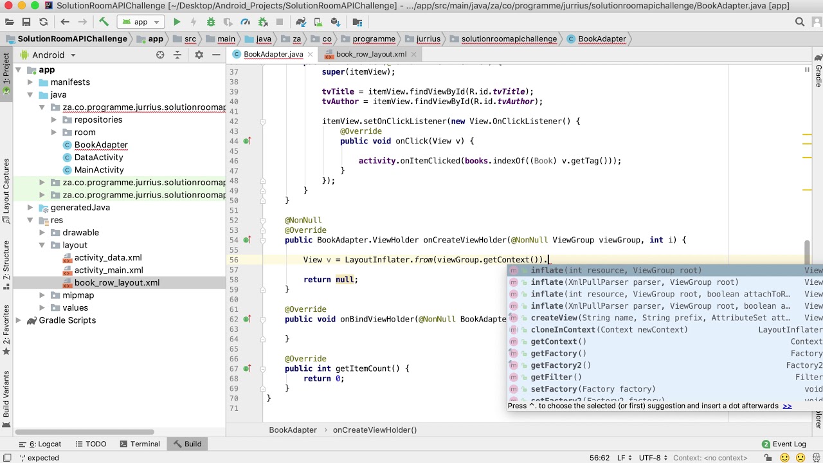The width and height of the screenshot is (823, 463).
Task: Select DataActivity class in the tree
Action: coord(98,158)
